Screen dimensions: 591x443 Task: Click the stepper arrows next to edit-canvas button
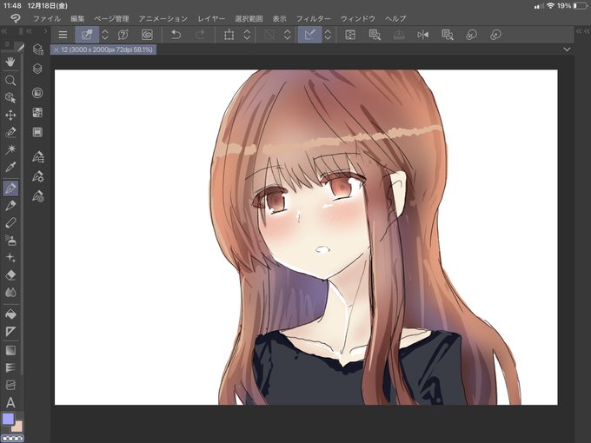(105, 35)
